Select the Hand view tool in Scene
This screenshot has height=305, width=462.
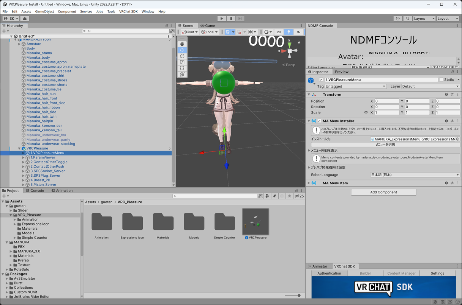pos(182,44)
